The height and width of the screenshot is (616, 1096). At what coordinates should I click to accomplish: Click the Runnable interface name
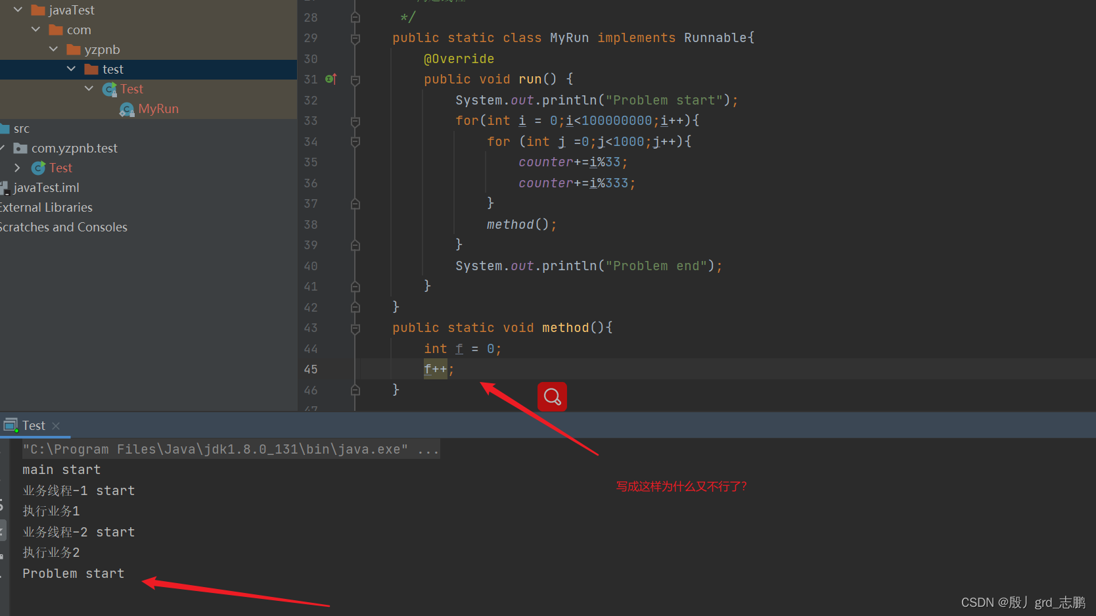click(716, 38)
